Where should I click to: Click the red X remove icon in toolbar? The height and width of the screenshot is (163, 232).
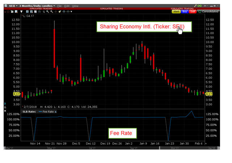pos(5,12)
